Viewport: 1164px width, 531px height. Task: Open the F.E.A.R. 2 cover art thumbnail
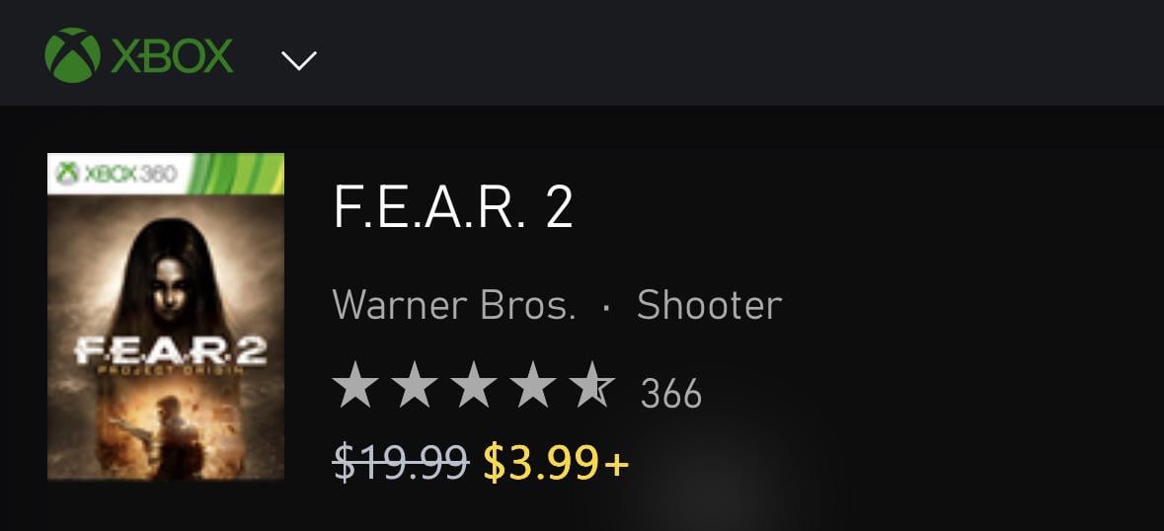point(166,316)
